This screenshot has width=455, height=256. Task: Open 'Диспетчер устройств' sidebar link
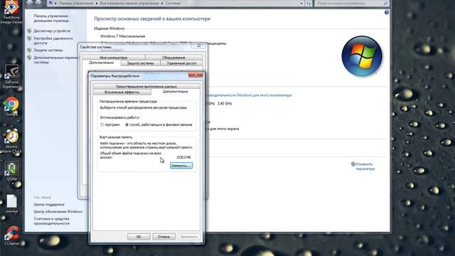(52, 31)
